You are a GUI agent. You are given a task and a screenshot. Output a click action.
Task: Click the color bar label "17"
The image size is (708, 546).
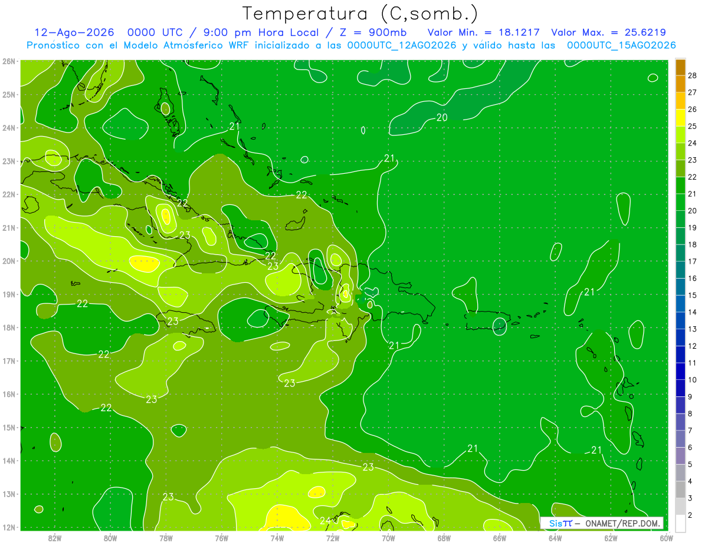(x=692, y=262)
